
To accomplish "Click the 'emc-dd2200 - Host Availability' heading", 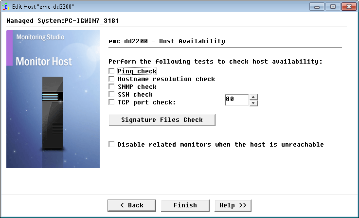I will (x=167, y=41).
